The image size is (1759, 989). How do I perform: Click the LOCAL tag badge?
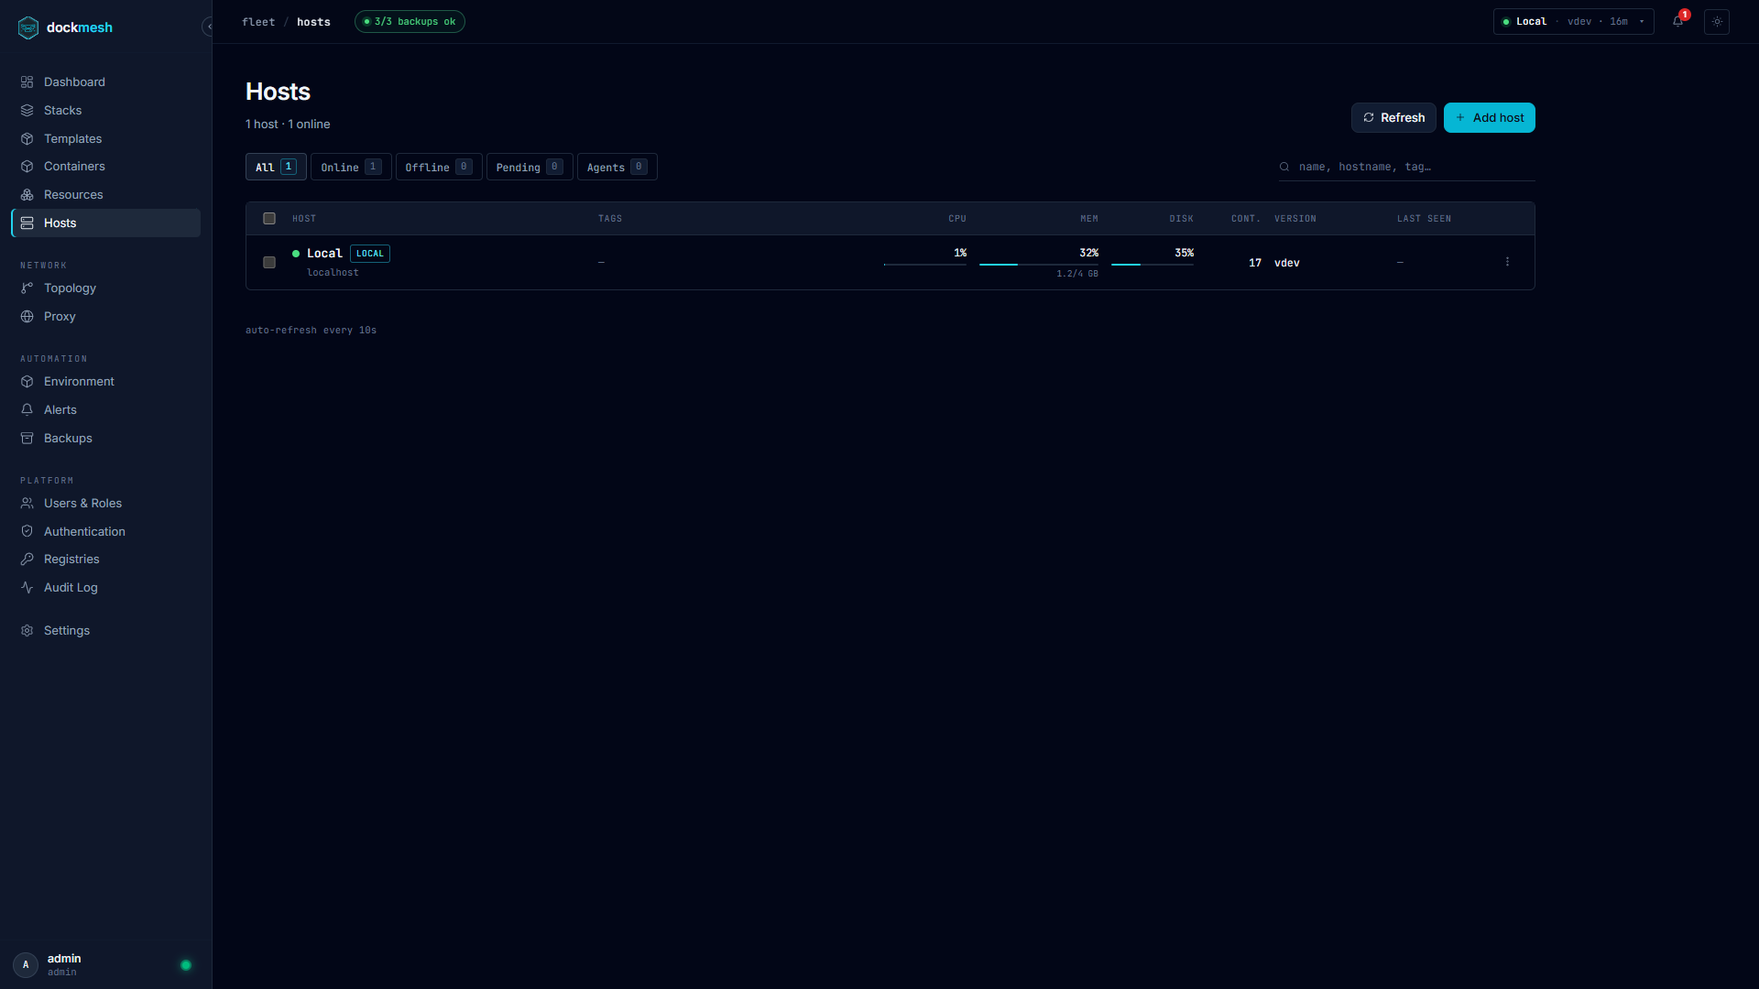(370, 254)
